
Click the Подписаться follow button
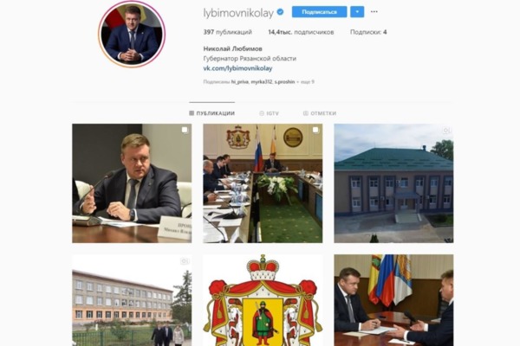click(x=319, y=12)
